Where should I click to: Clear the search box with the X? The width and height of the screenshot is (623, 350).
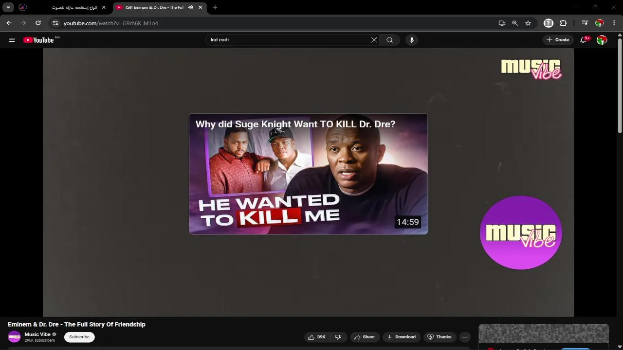click(374, 40)
